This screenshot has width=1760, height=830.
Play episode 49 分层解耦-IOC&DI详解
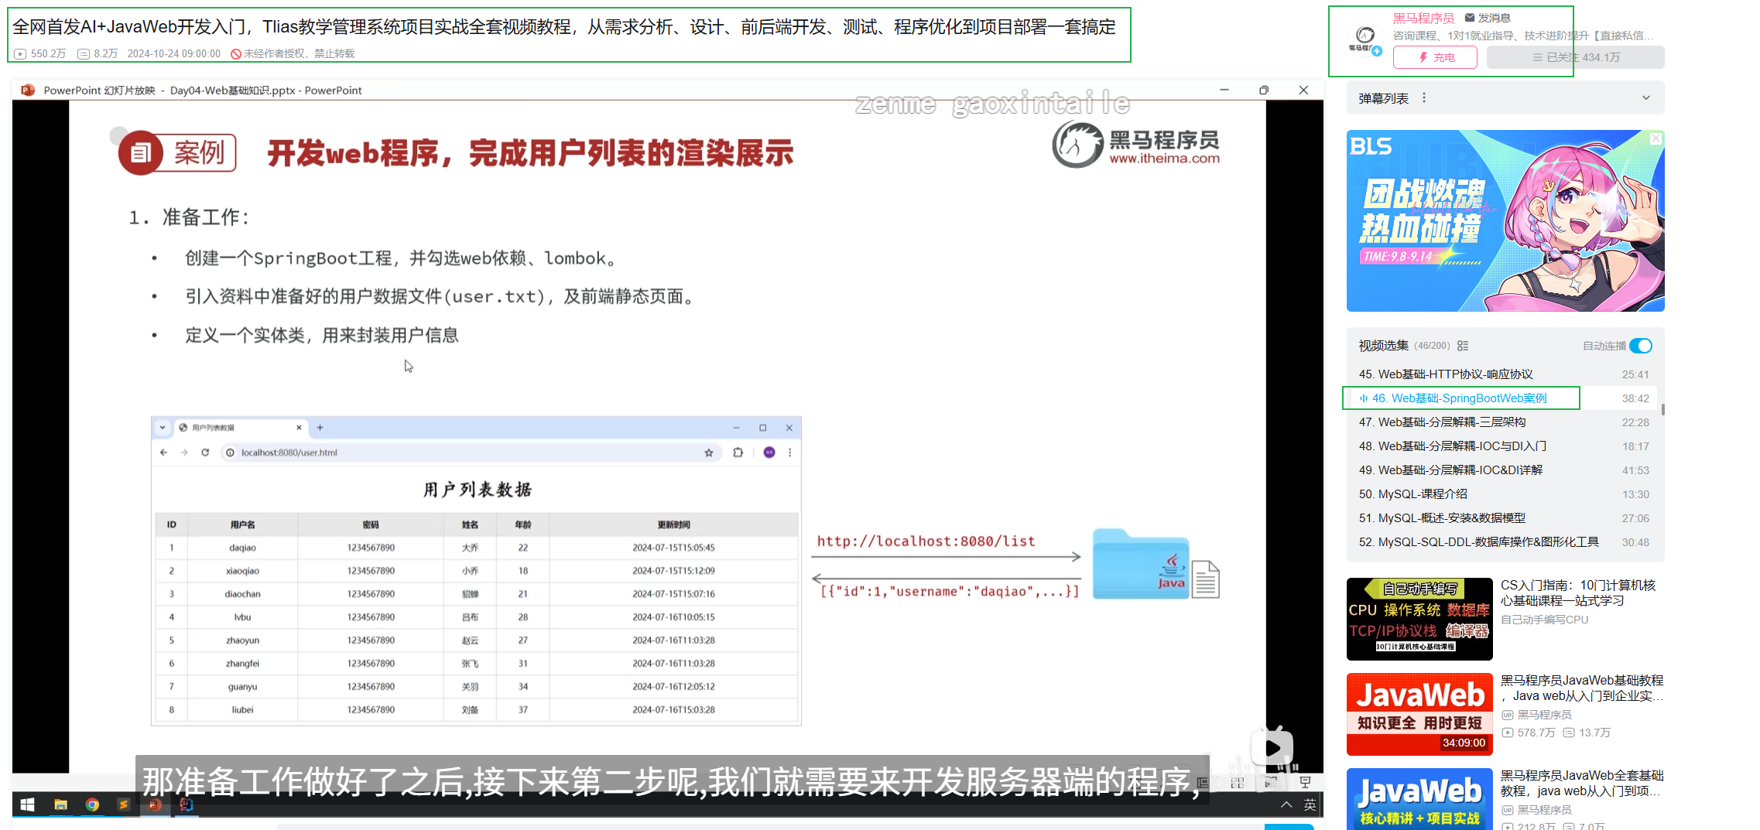click(x=1504, y=470)
